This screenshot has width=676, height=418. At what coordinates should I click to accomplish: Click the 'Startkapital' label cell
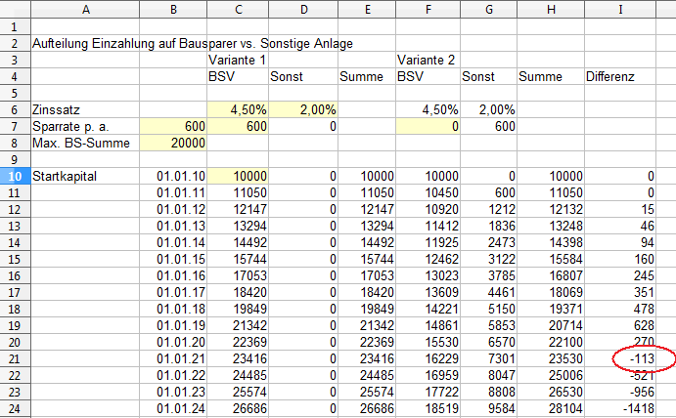84,176
